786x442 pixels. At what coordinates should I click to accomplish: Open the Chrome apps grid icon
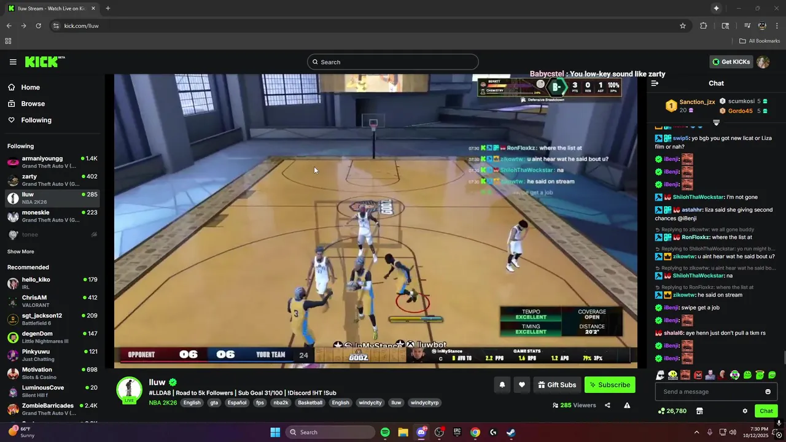[8, 41]
